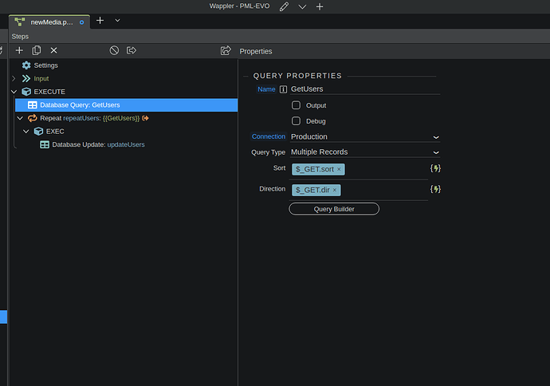
Task: Expand the Input tree node
Action: pos(14,79)
